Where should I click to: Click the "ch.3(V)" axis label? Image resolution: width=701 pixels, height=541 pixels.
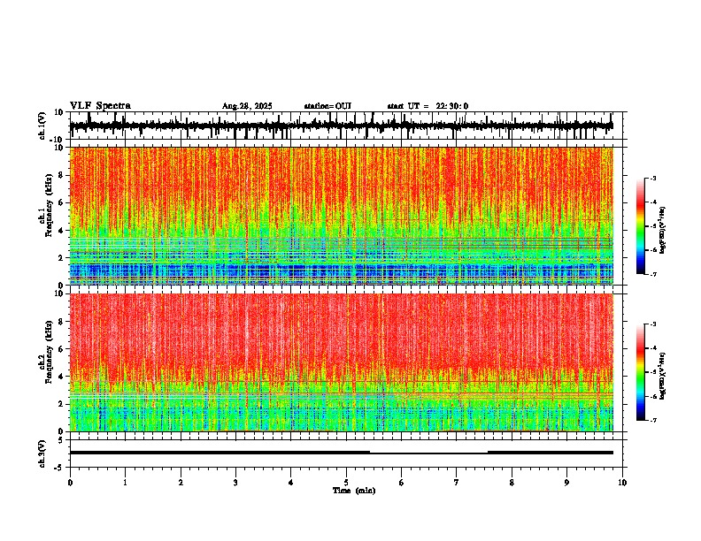coord(42,453)
